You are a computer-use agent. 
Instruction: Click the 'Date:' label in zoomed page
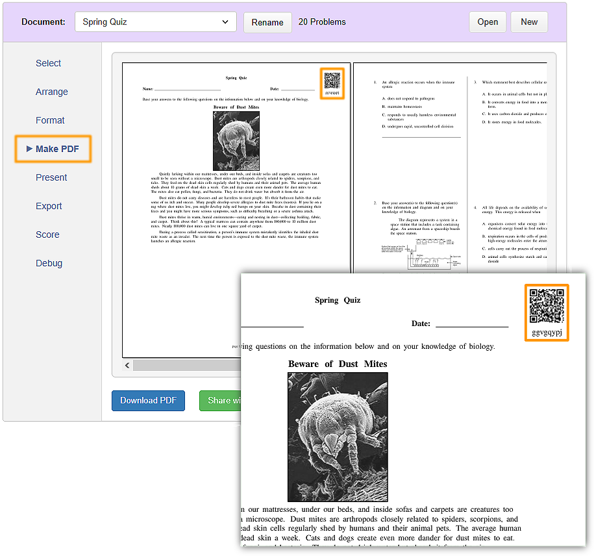click(421, 323)
